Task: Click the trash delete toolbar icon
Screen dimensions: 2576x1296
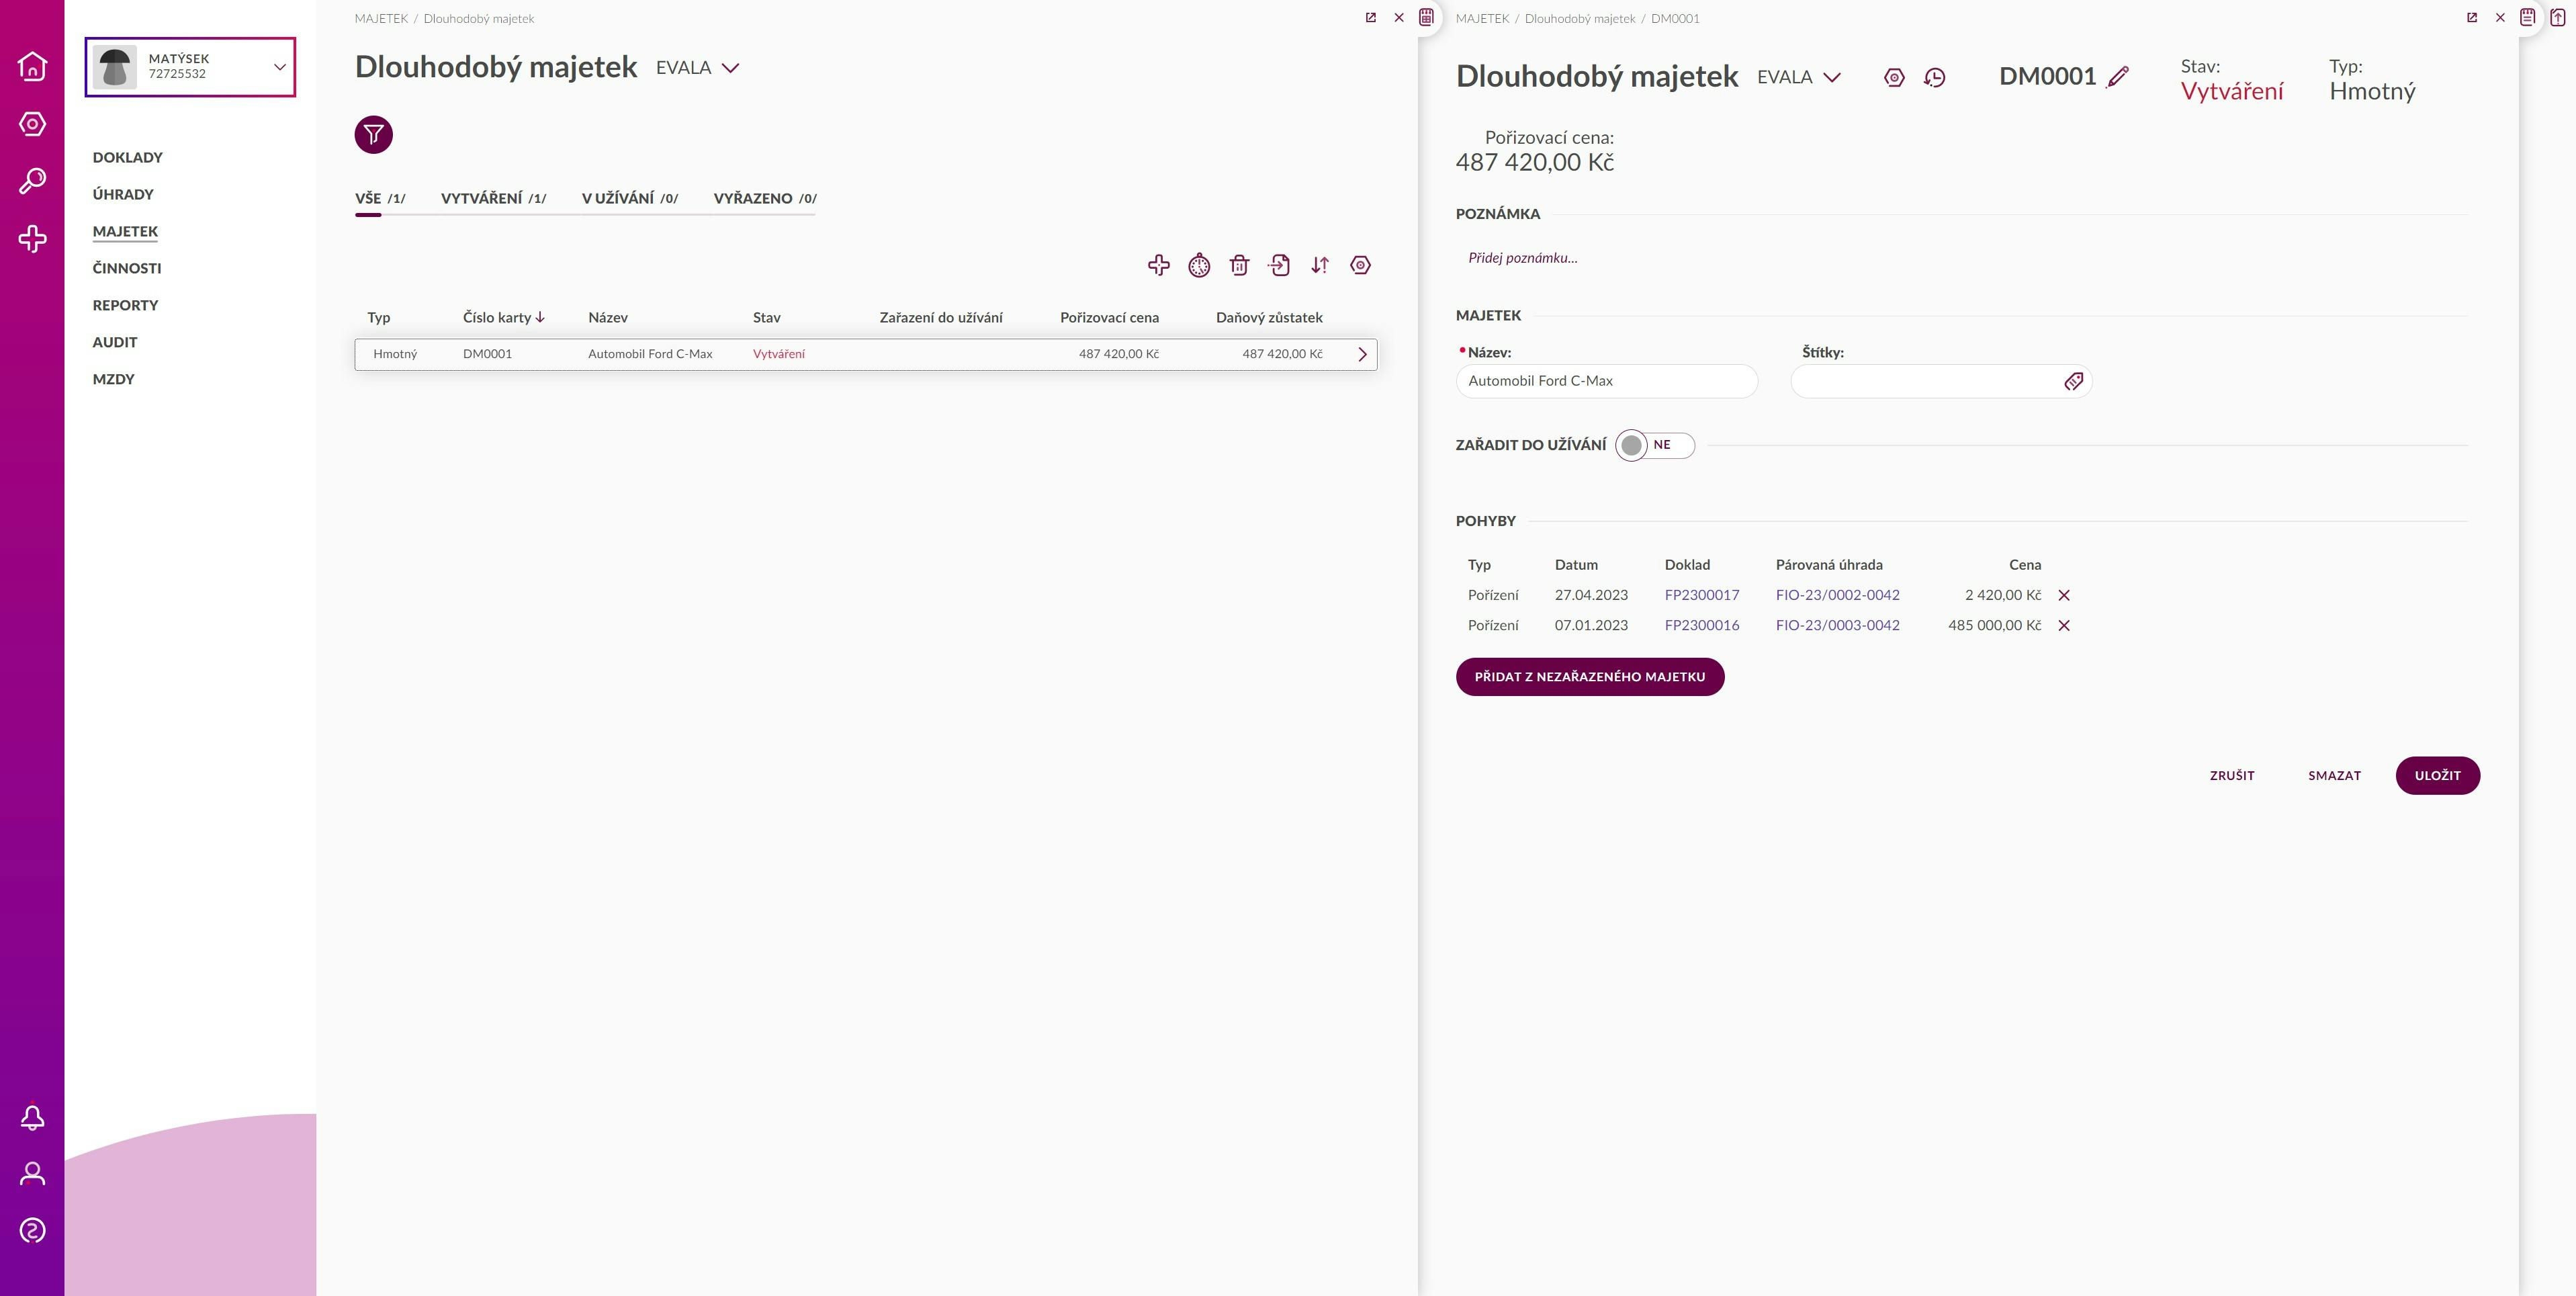Action: click(1239, 265)
